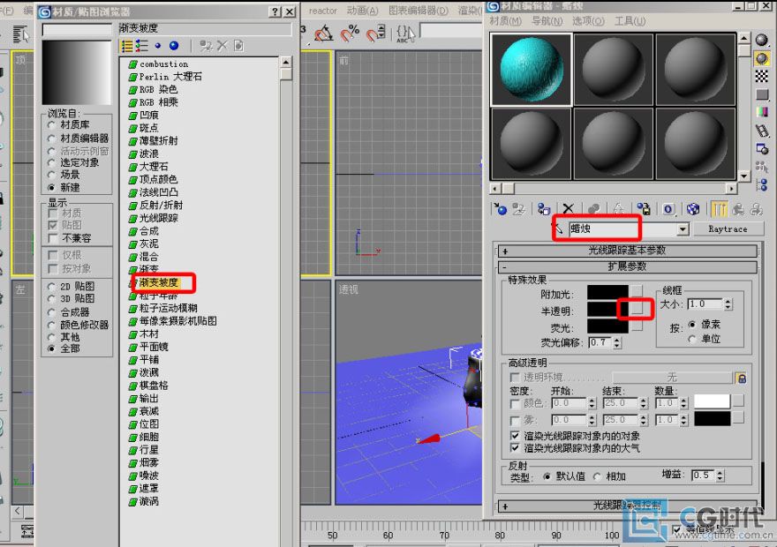Screen dimensions: 777x547
Task: Click Video Color Check icon
Action: point(762,112)
